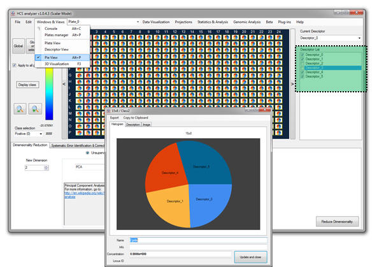The height and width of the screenshot is (267, 377).
Task: Select the well at row P column 24
Action: (278, 133)
